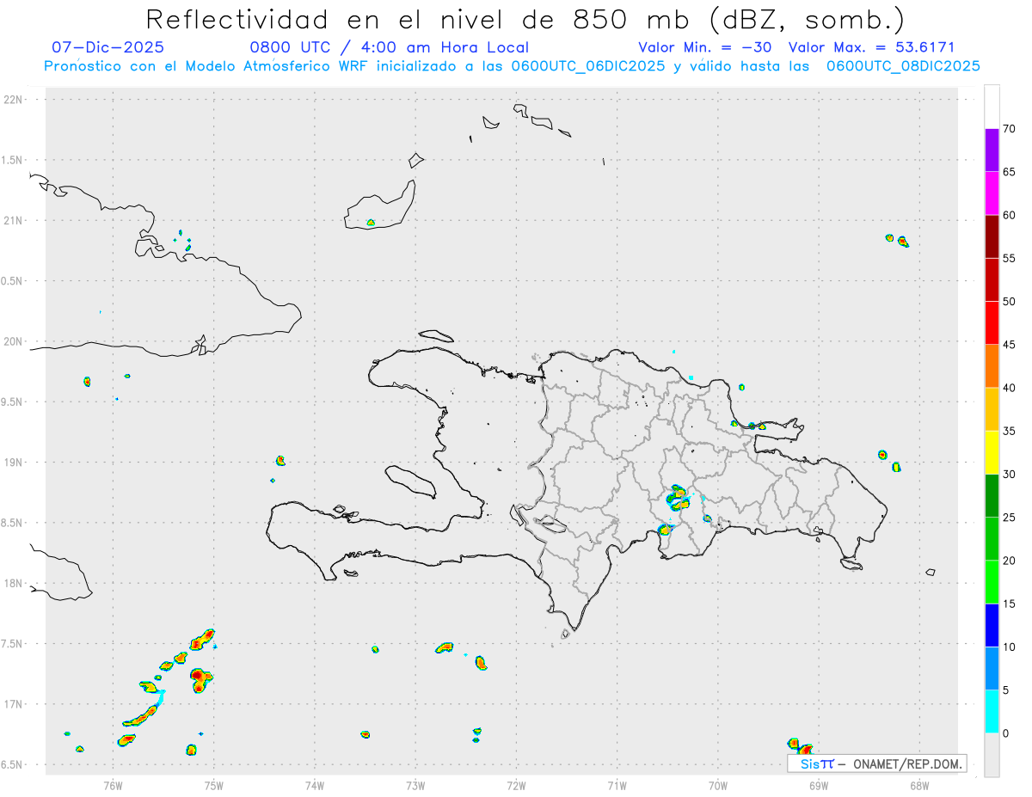
Task: Click the '75W' longitude label
Action: 213,785
